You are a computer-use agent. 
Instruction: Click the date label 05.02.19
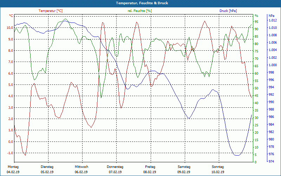pyautogui.click(x=47, y=172)
